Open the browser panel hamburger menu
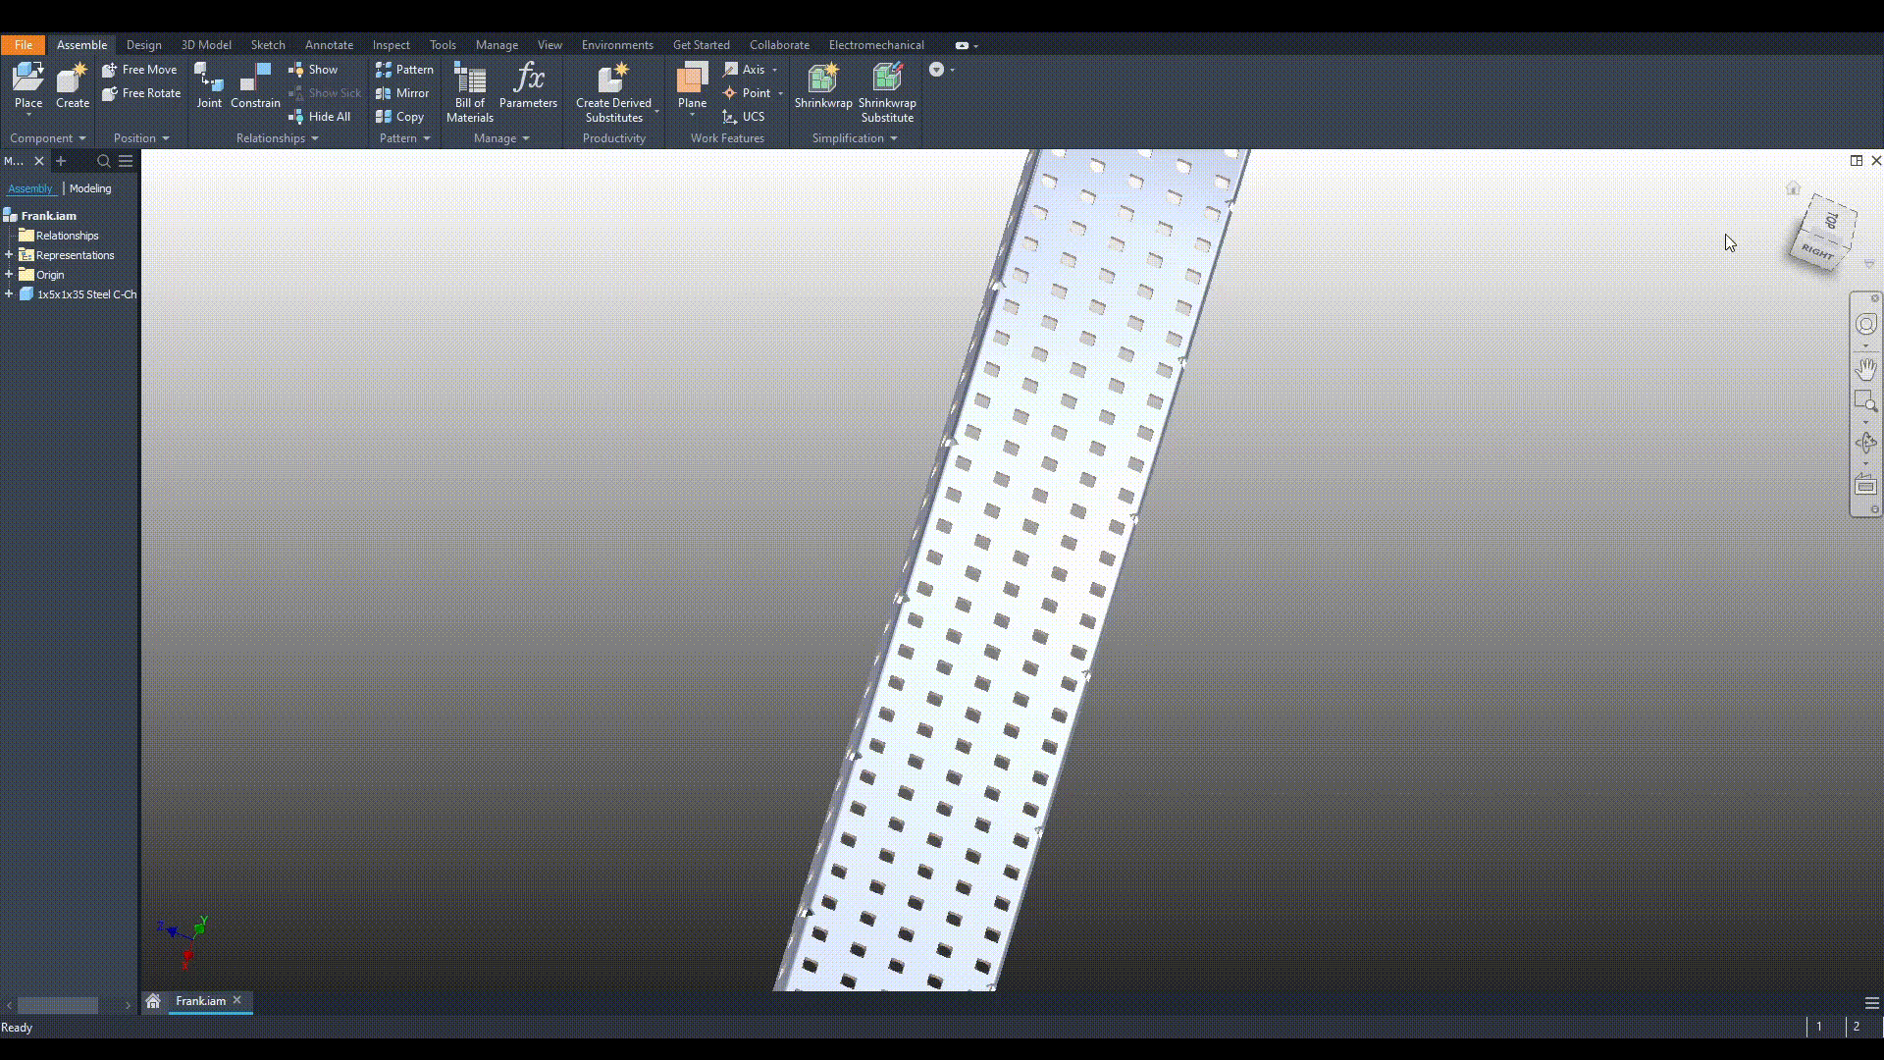The width and height of the screenshot is (1884, 1060). click(126, 161)
